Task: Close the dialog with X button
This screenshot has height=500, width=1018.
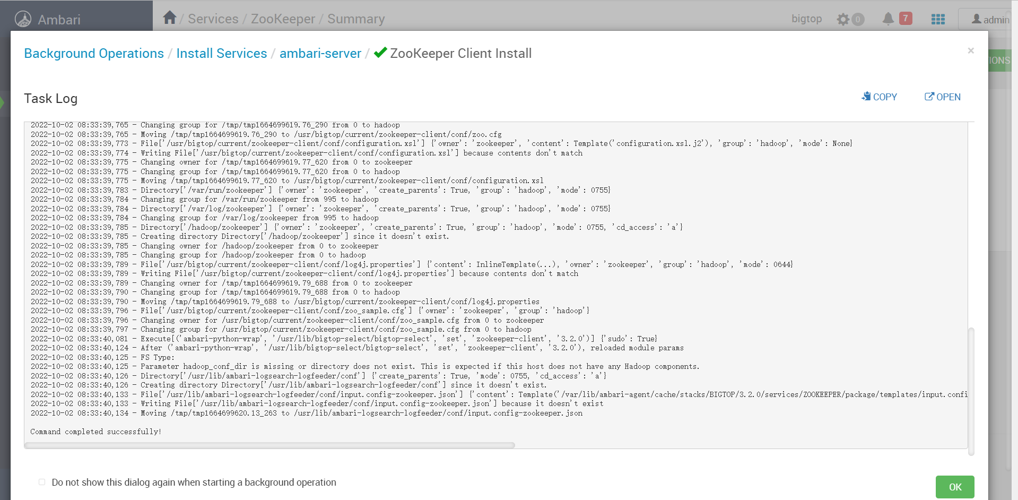Action: click(971, 51)
